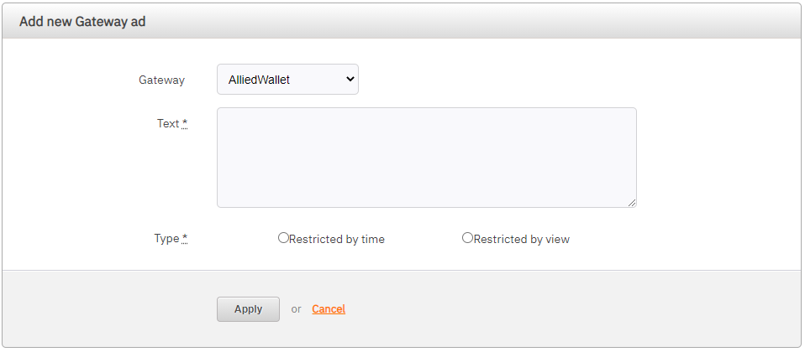Click the 'Restricted by time' label text

pyautogui.click(x=337, y=239)
